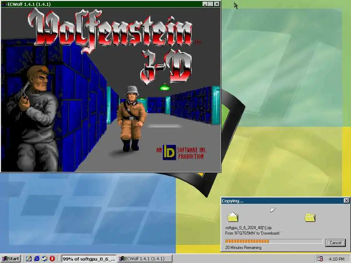
Task: Click the source folder icon in Copying dialog
Action: tap(233, 217)
